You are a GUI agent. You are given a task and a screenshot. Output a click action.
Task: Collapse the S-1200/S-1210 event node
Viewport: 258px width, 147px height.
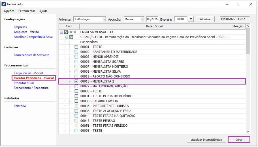[x=67, y=37]
